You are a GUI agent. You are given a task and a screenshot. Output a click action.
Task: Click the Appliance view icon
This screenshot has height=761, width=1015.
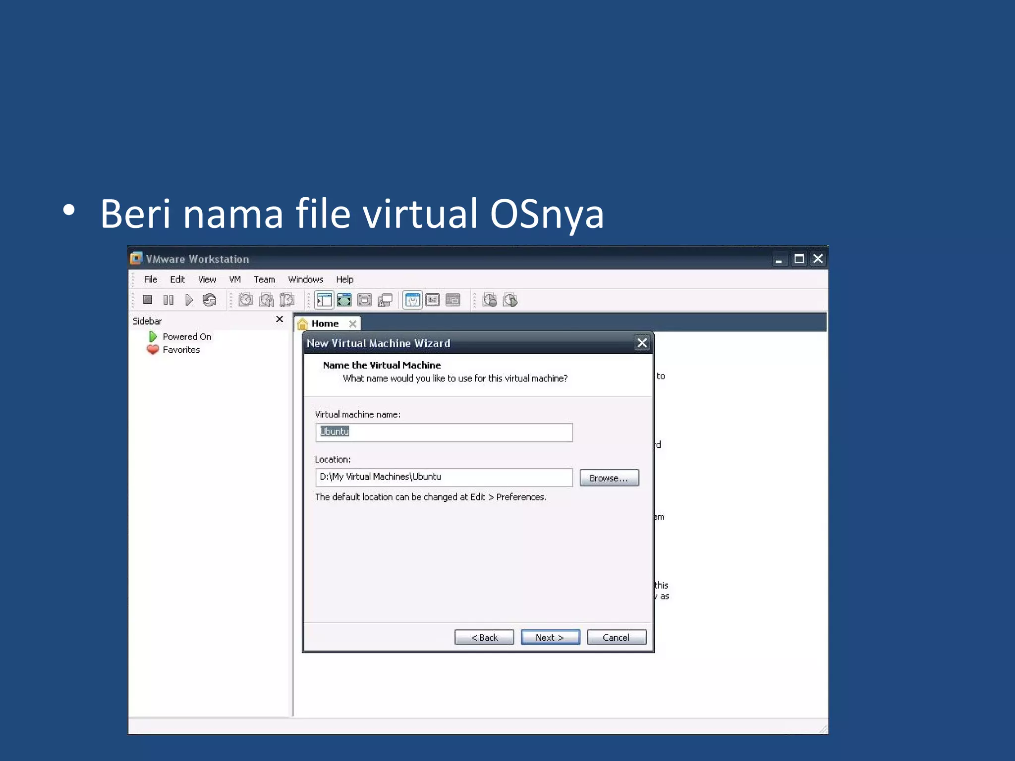pyautogui.click(x=433, y=300)
